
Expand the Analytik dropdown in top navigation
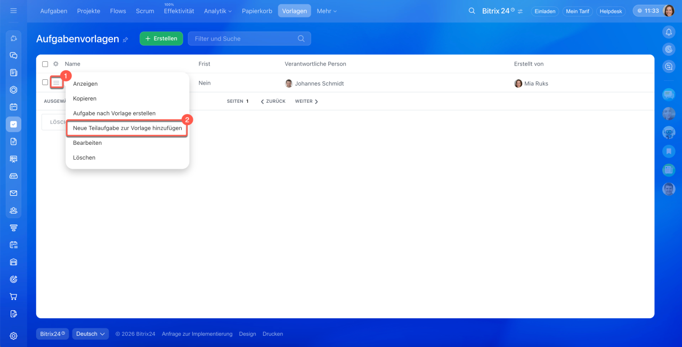point(218,11)
